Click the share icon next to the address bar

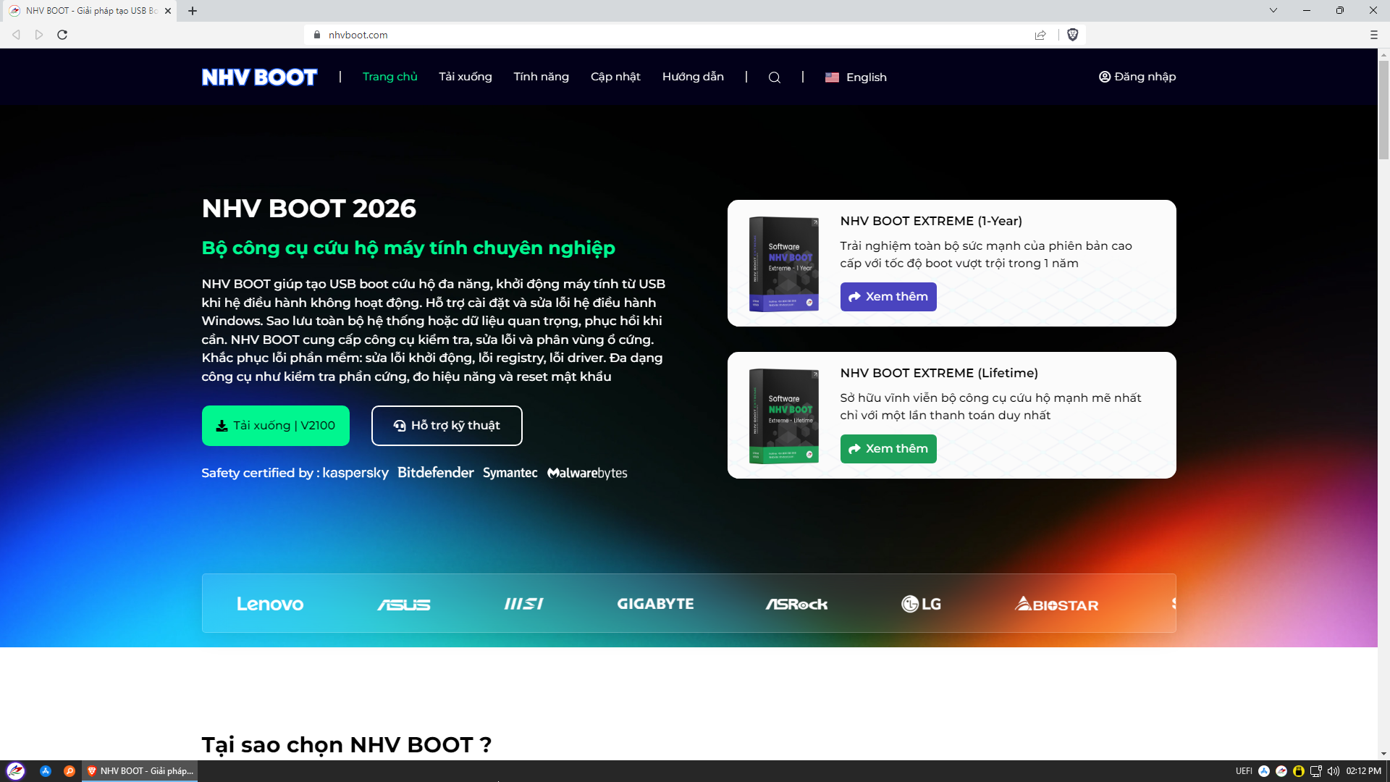1040,34
